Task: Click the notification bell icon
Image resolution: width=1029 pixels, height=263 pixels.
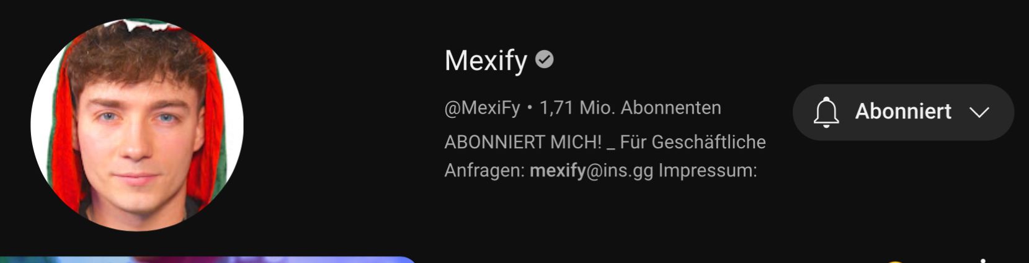Action: tap(826, 112)
